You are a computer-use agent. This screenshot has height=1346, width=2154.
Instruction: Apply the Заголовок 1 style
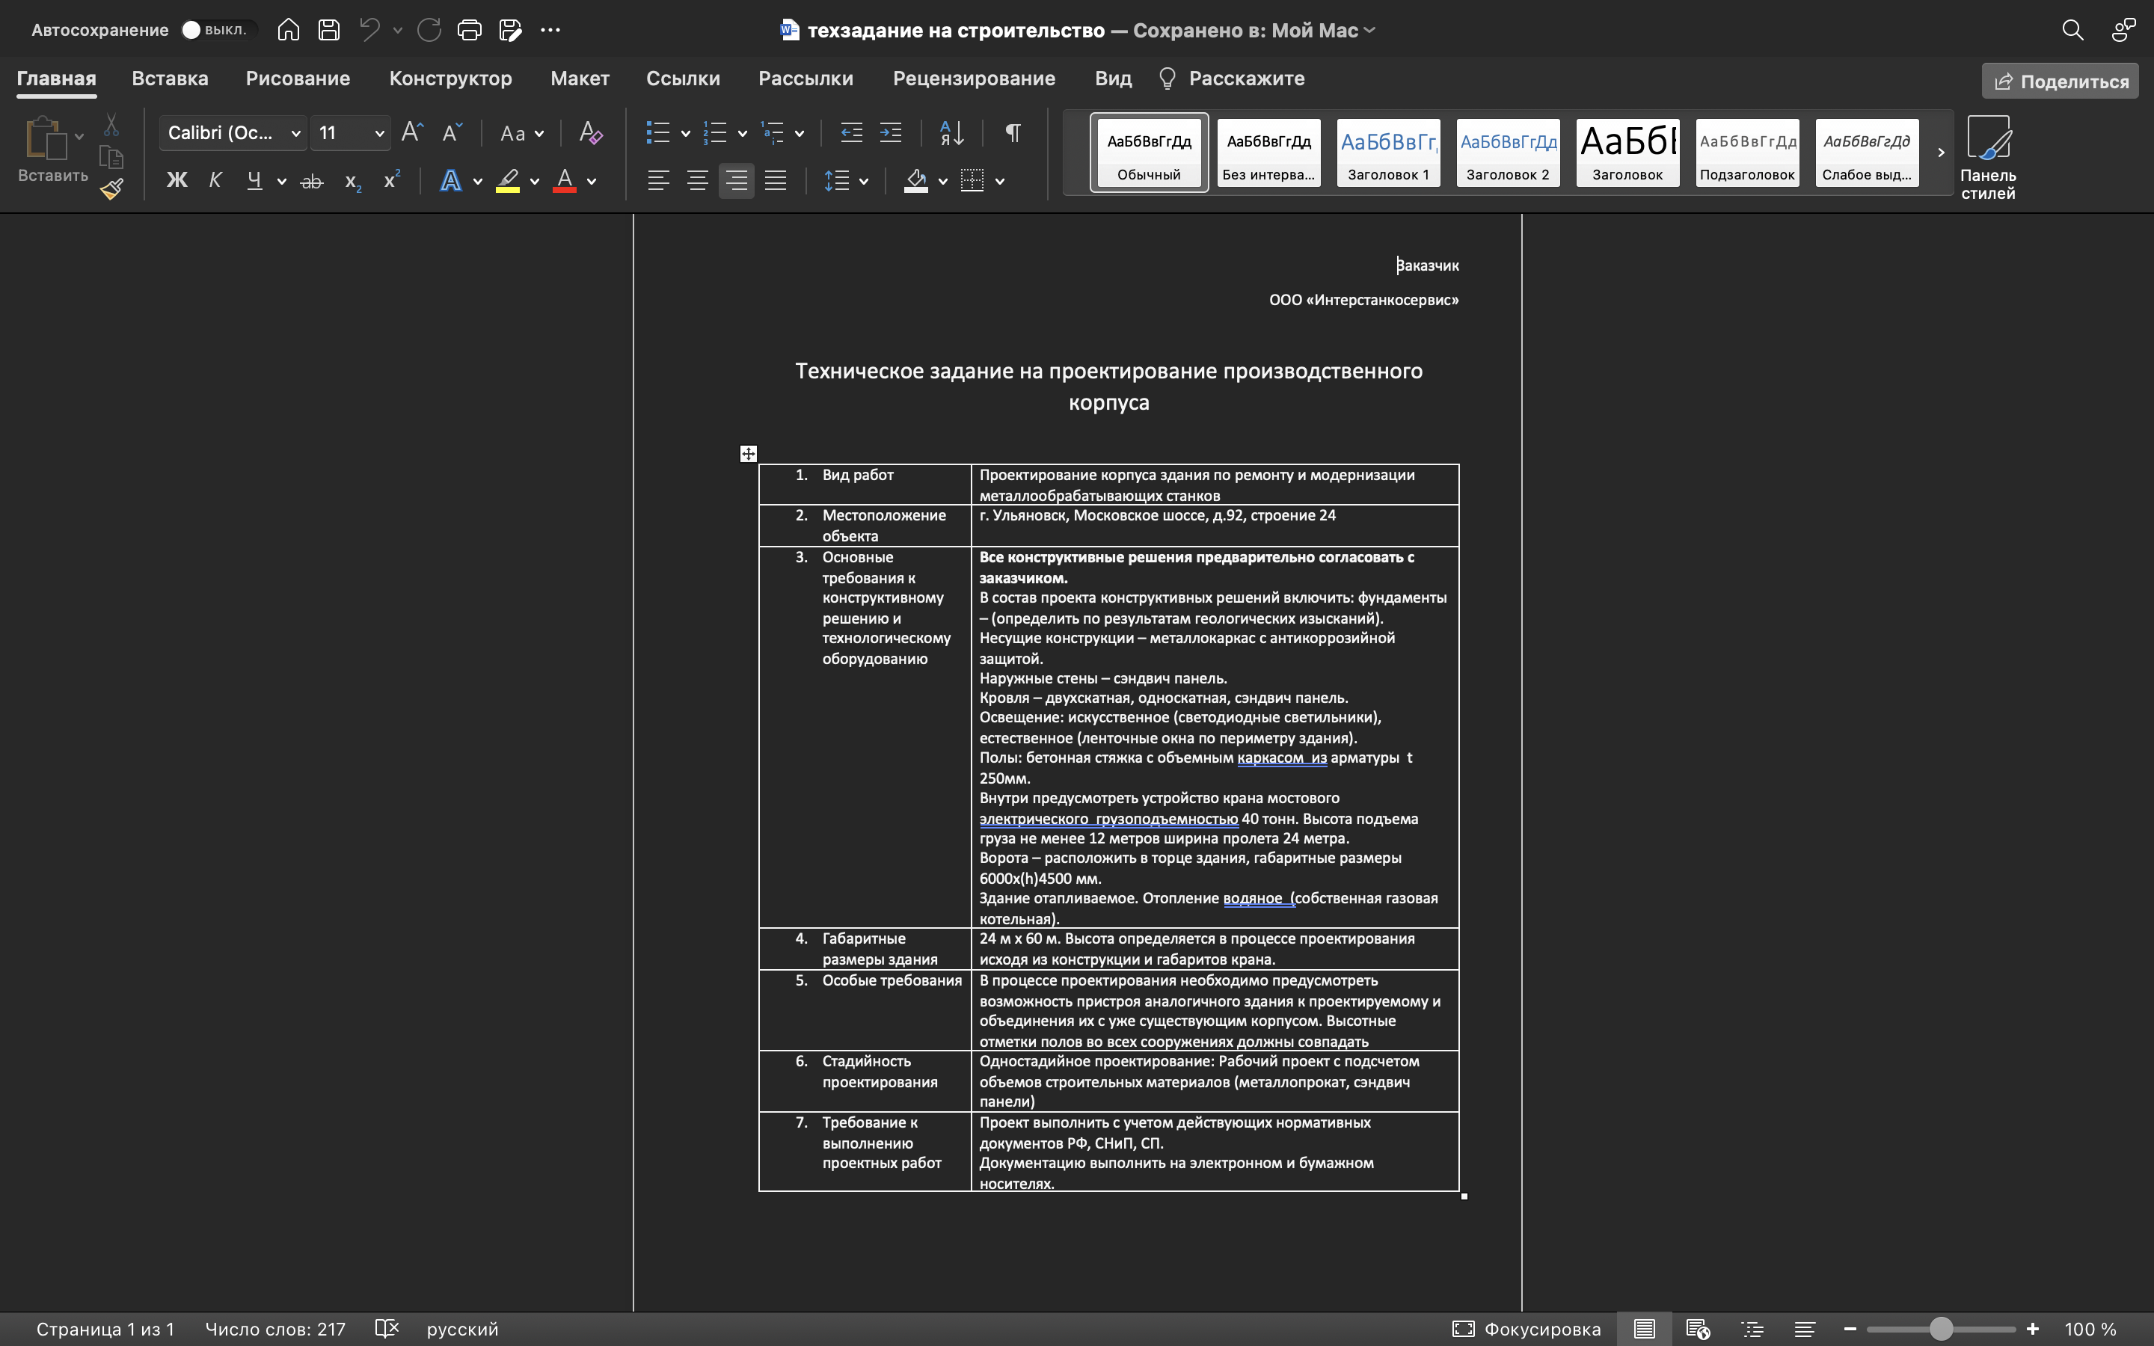(1387, 153)
